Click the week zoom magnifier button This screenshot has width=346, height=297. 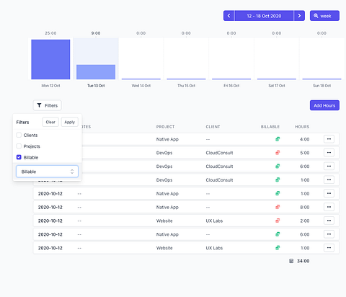324,16
